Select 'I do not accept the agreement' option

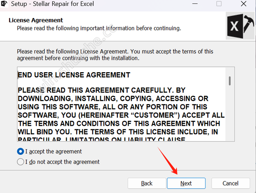point(20,162)
